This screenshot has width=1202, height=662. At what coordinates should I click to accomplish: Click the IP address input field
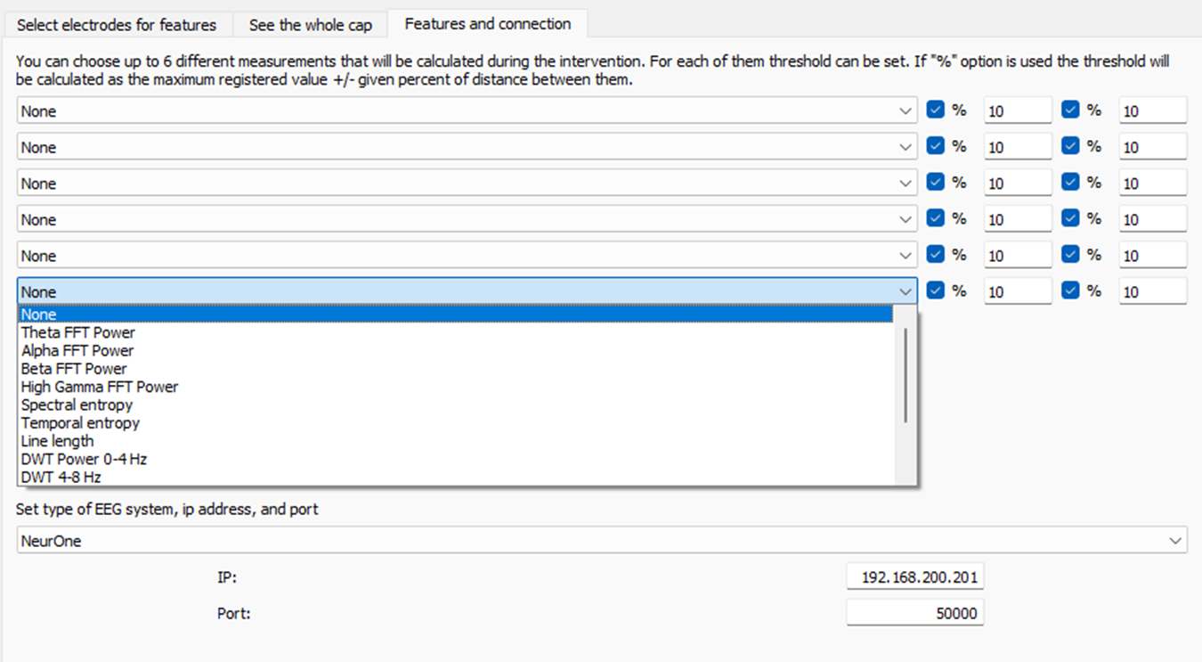click(x=915, y=577)
